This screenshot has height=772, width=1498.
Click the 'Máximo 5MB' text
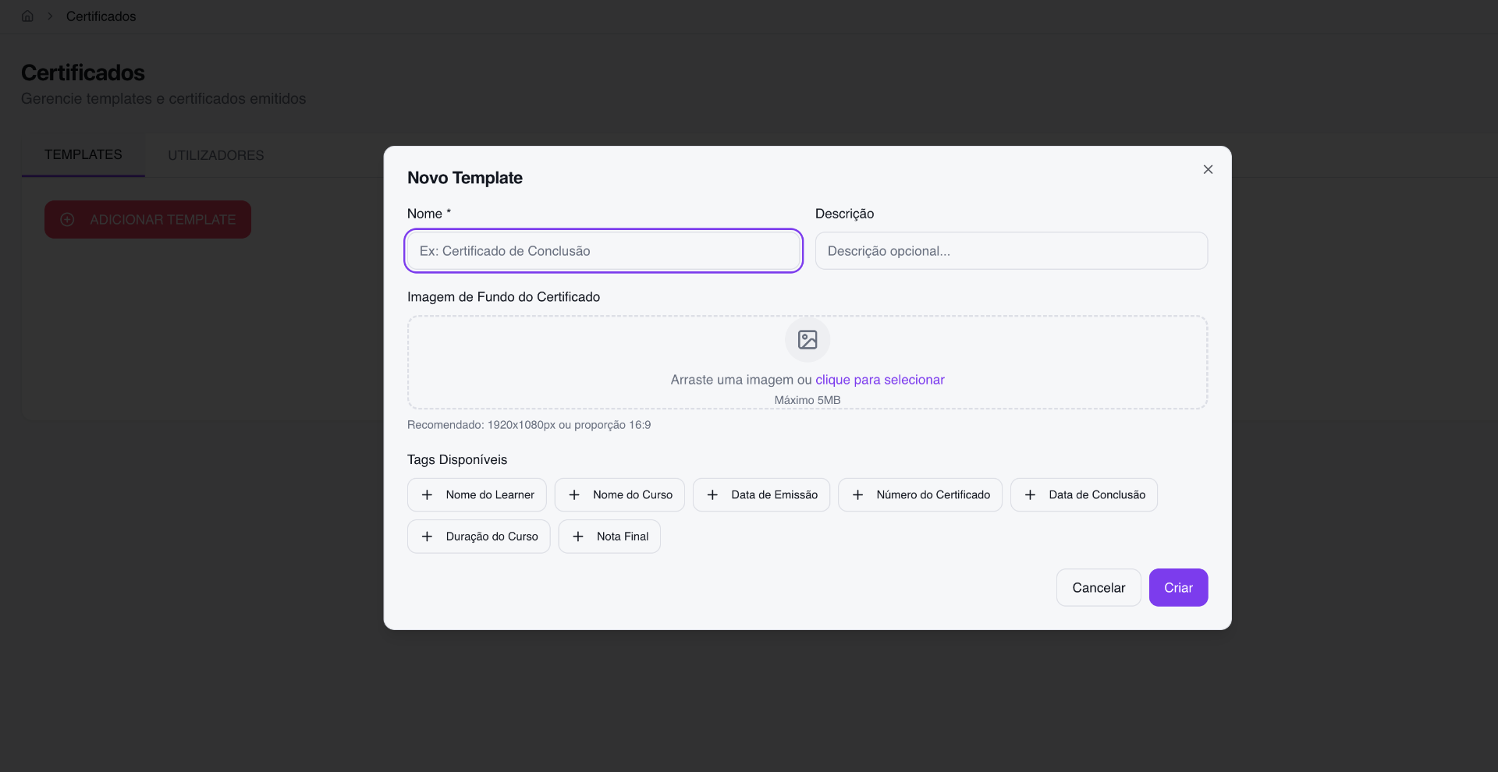click(808, 400)
